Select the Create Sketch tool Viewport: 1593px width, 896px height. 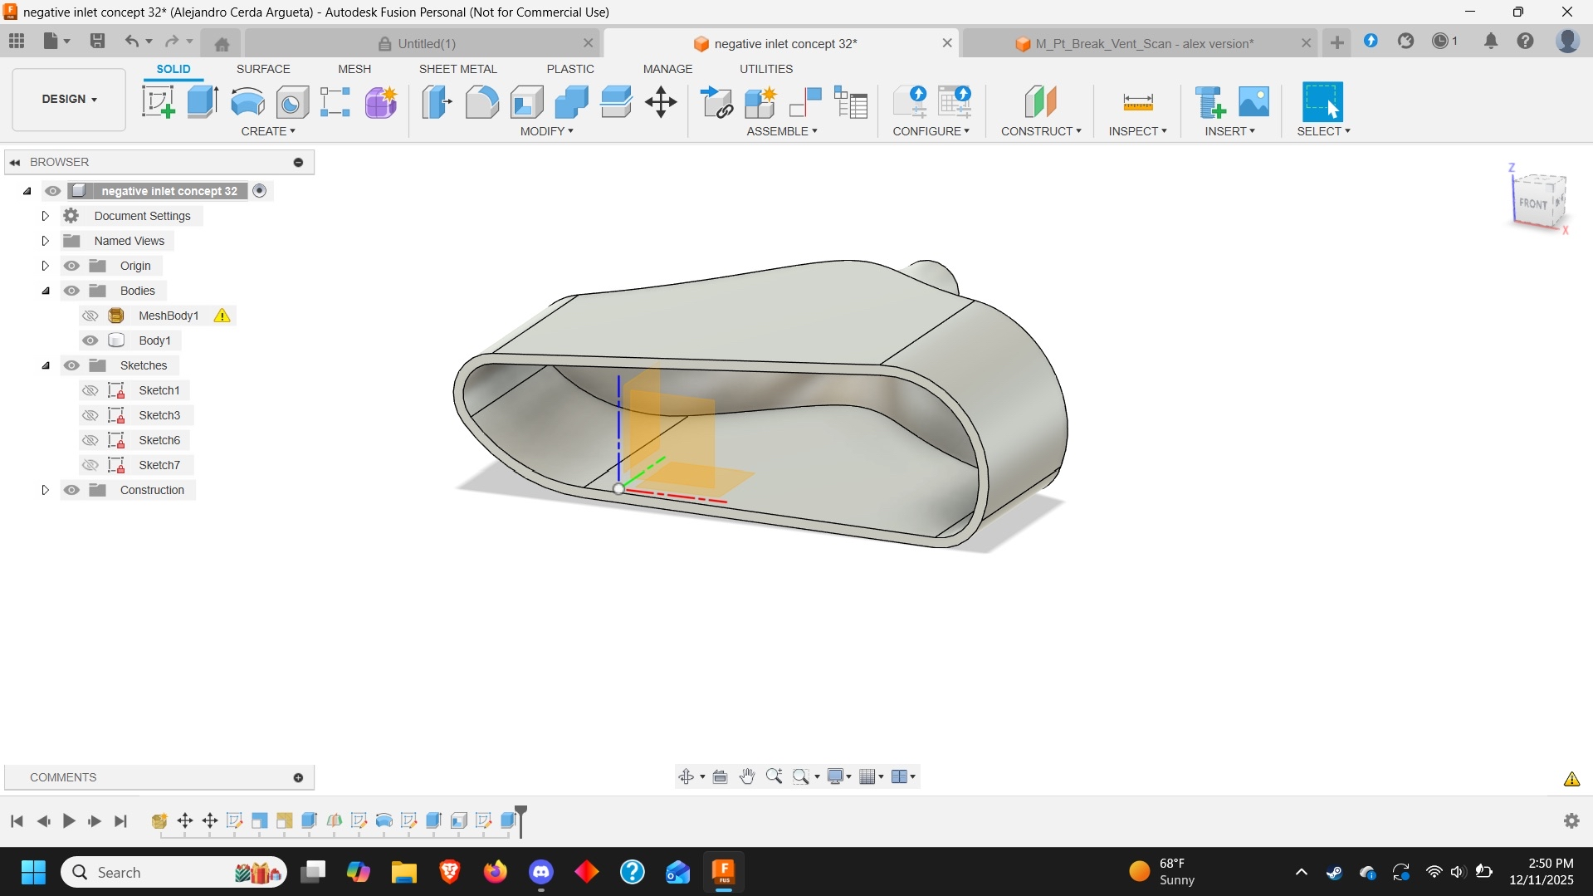pos(158,101)
